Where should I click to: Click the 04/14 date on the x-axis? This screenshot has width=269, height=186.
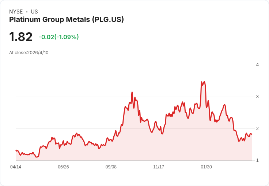[x=16, y=167]
